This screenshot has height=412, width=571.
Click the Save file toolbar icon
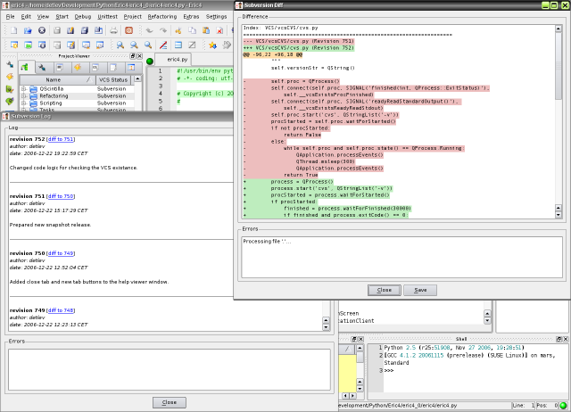(57, 30)
